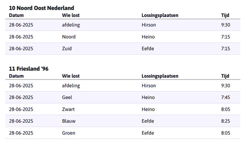Click 'Lossingsplaatsen' header in Friesland '96 table
The height and width of the screenshot is (143, 243).
click(160, 76)
